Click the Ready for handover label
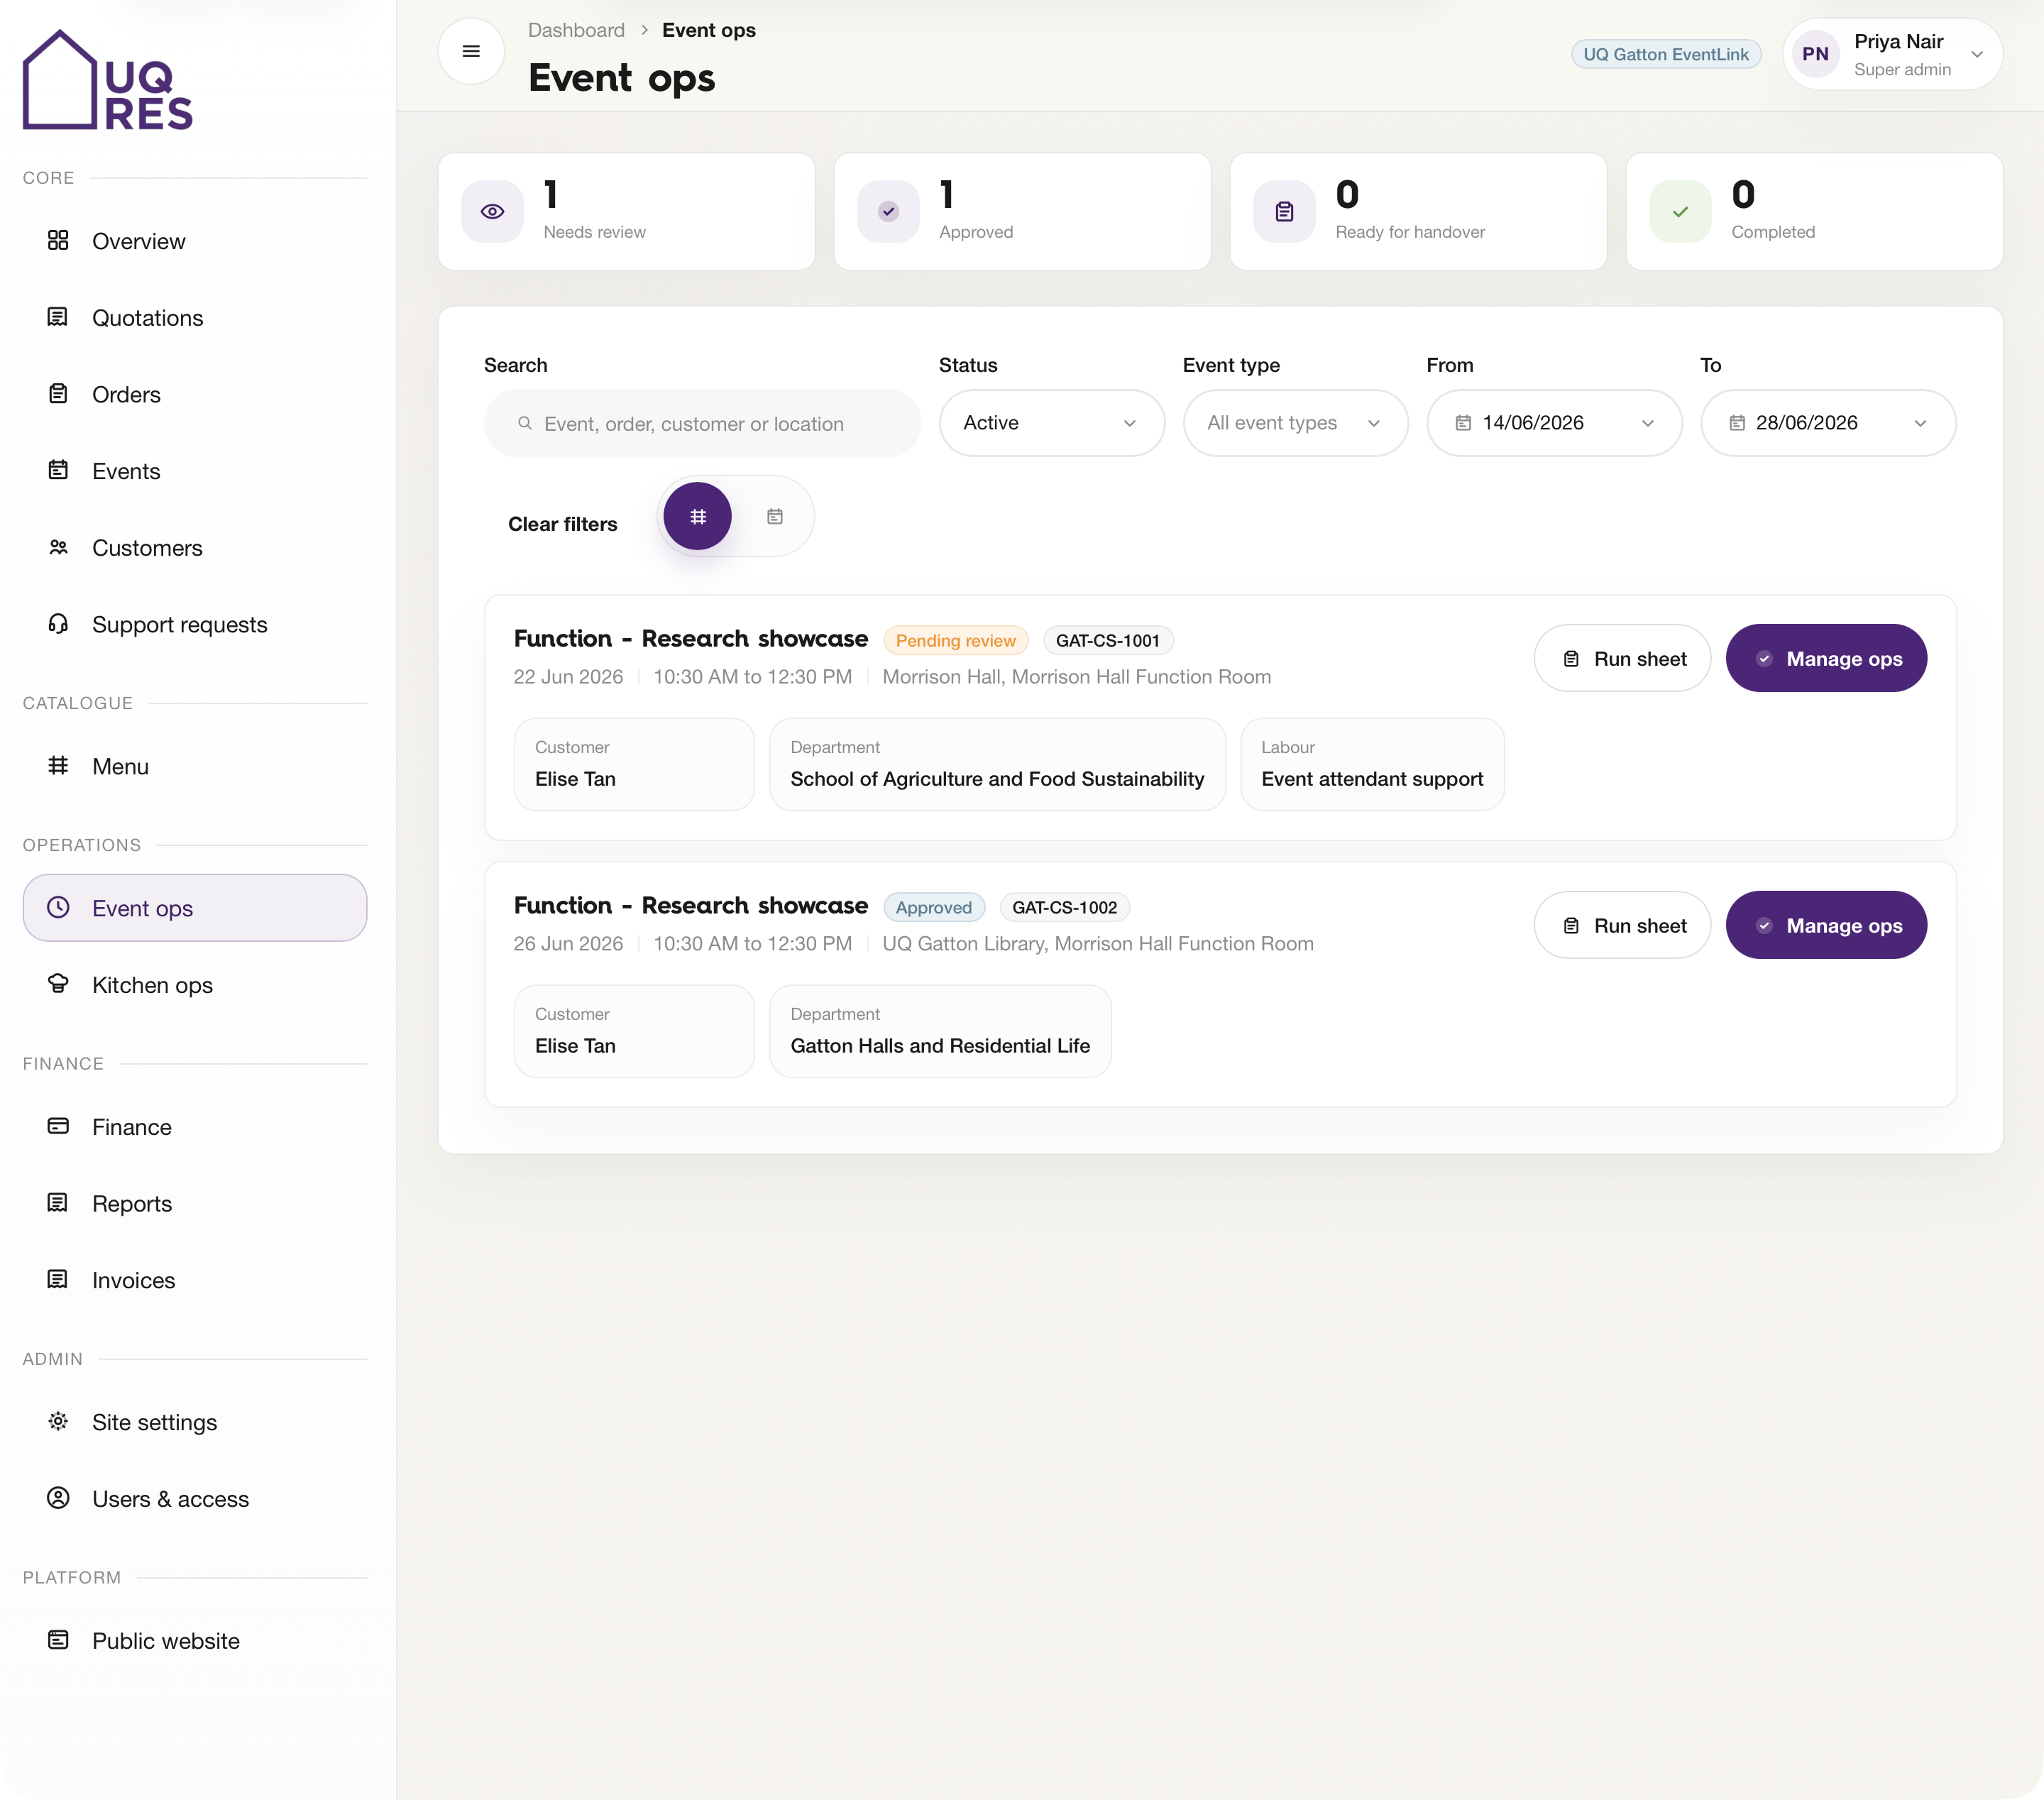 [x=1410, y=232]
